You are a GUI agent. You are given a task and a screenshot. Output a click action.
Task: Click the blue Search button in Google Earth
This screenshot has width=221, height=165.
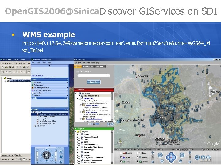pyautogui.click(x=93, y=82)
